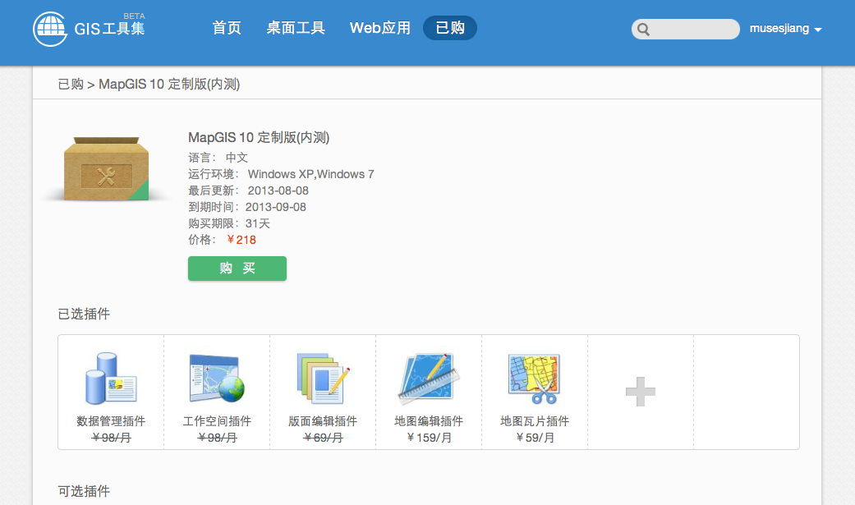Click the 已购 breadcrumb link

coord(71,84)
